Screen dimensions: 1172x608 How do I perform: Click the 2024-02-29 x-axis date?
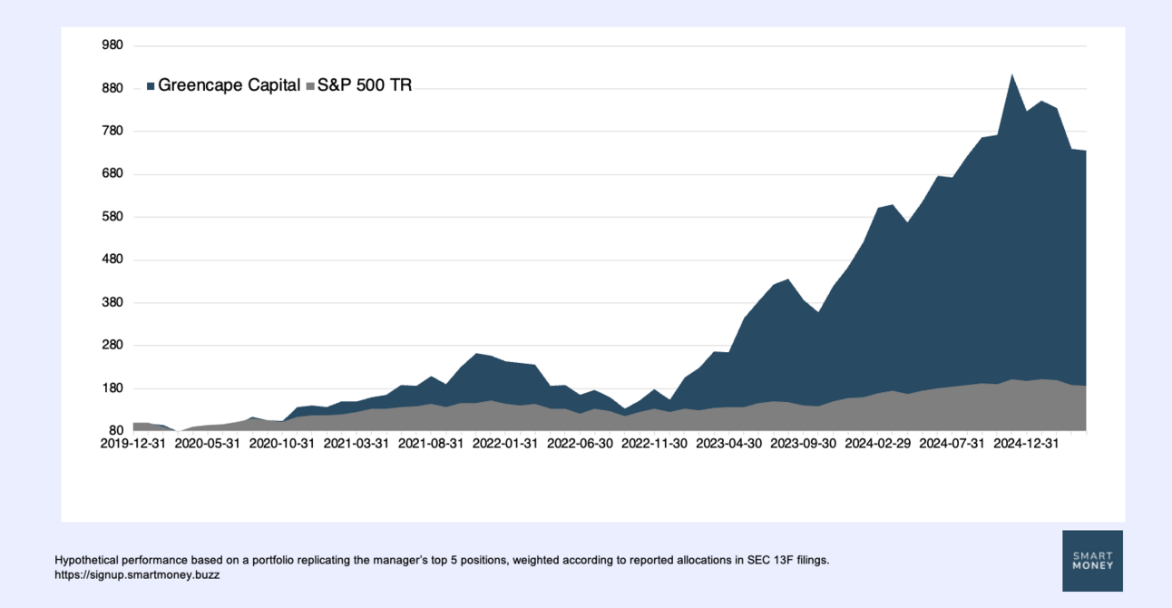coord(877,444)
